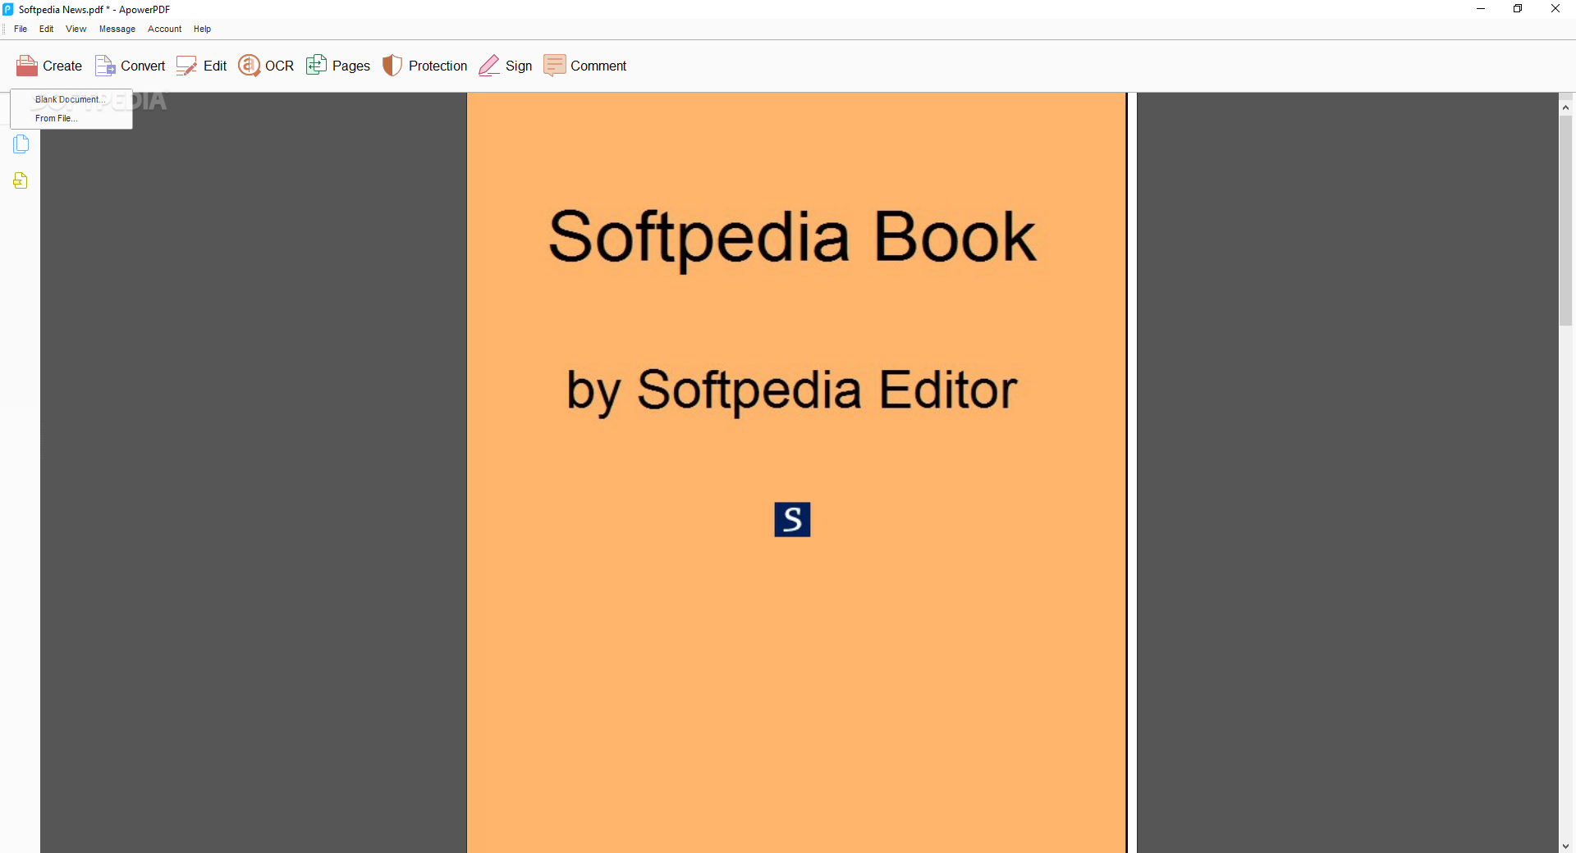The width and height of the screenshot is (1576, 853).
Task: Open the Comment tool
Action: click(585, 66)
